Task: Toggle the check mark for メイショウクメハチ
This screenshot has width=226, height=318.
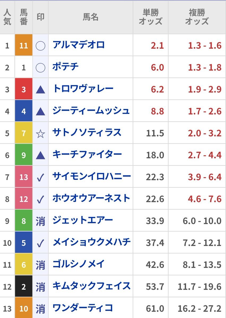Action: pyautogui.click(x=40, y=243)
